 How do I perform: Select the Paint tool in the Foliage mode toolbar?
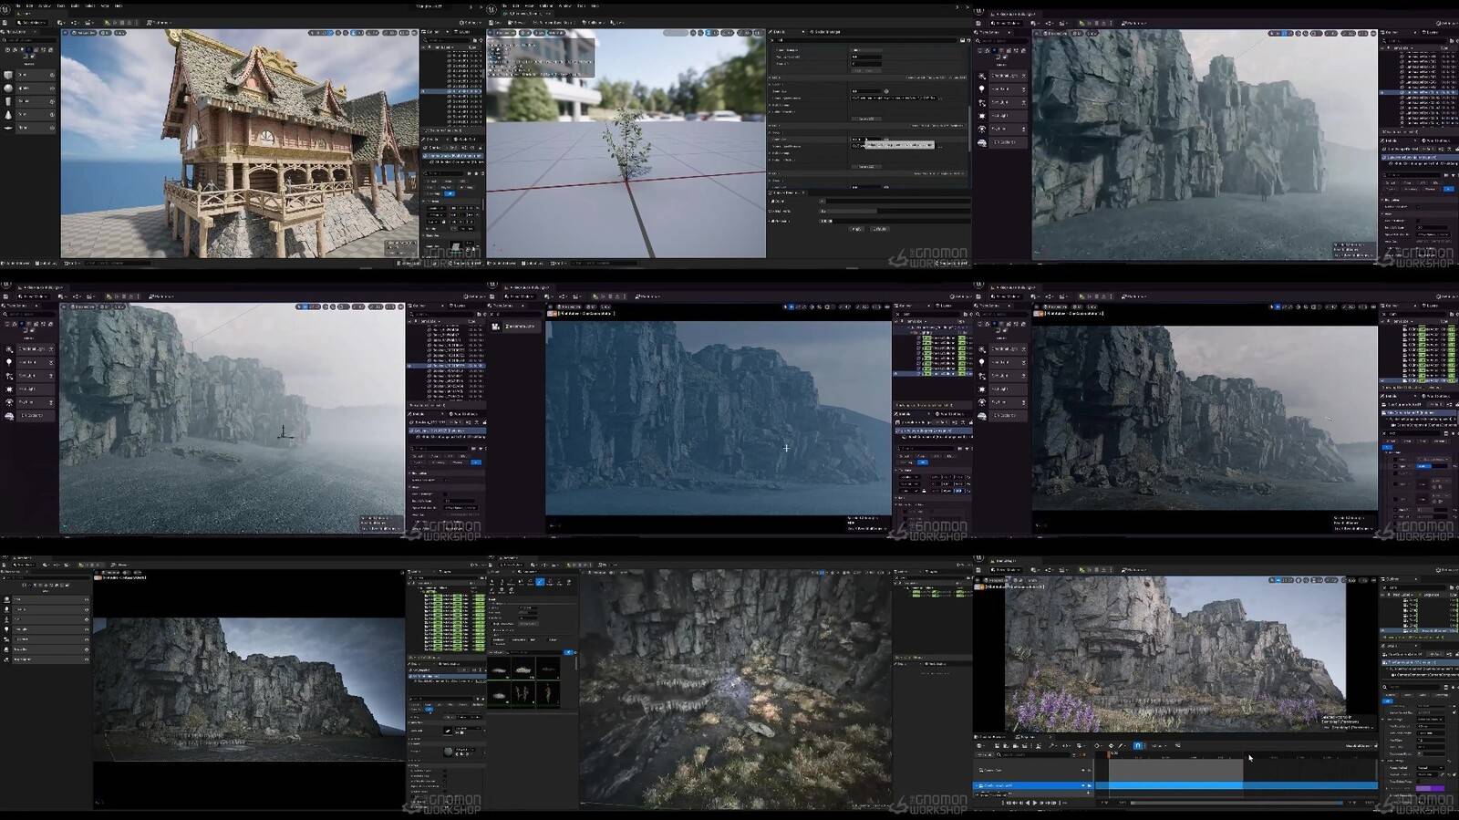(x=540, y=582)
